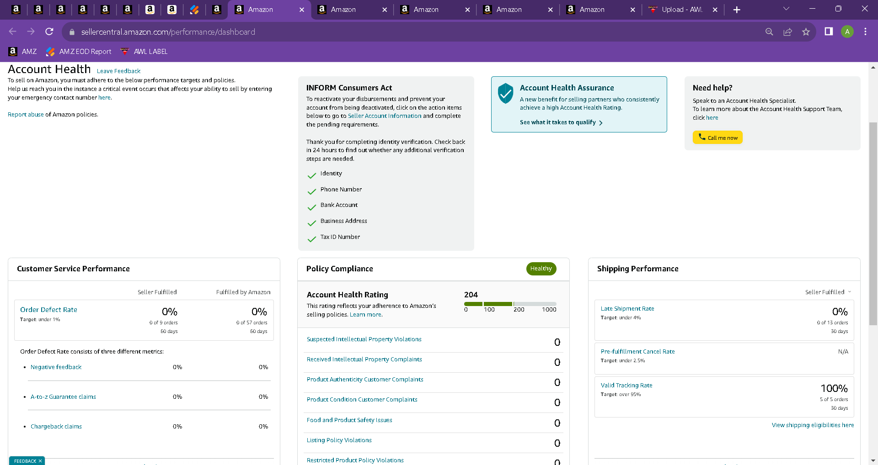Open a new tab with plus button
Image resolution: width=878 pixels, height=465 pixels.
(737, 10)
